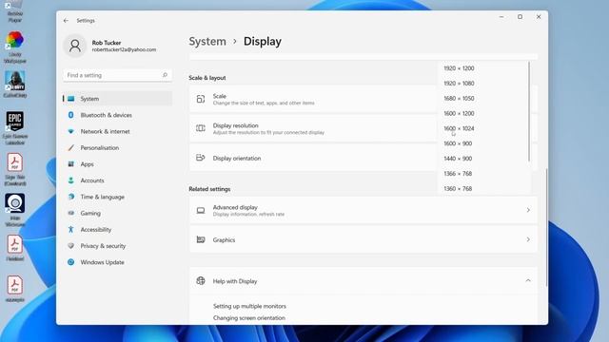This screenshot has height=342, width=609.
Task: Open the colorful wallpaper app desktop shortcut
Action: coord(15,47)
